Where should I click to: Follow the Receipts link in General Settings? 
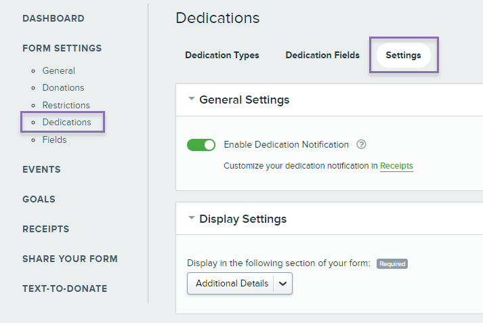click(396, 166)
